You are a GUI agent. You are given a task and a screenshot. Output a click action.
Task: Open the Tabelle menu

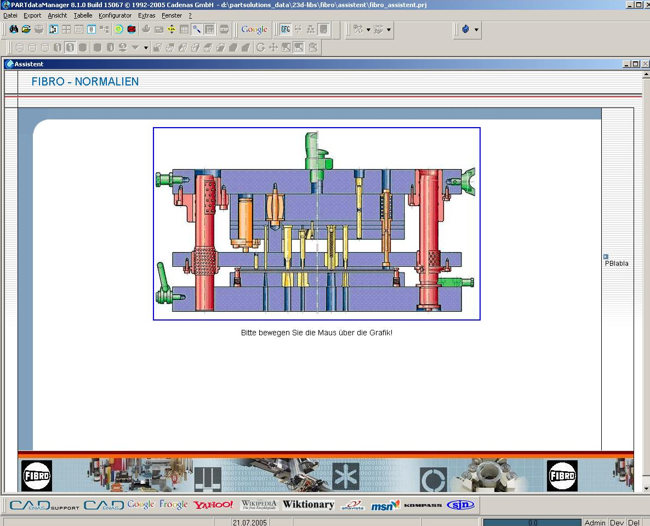(83, 15)
